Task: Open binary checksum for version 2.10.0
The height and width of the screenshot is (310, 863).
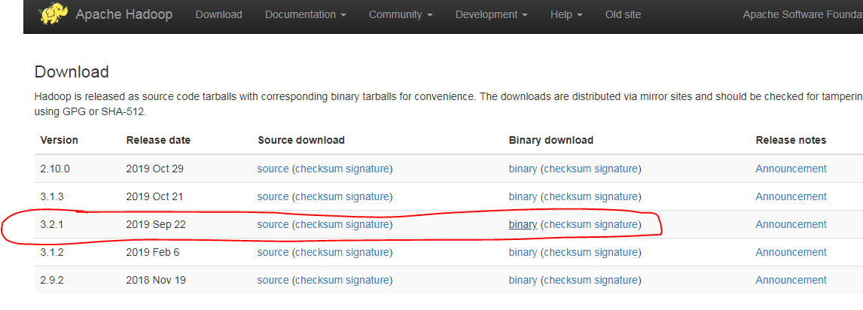Action: click(x=568, y=169)
